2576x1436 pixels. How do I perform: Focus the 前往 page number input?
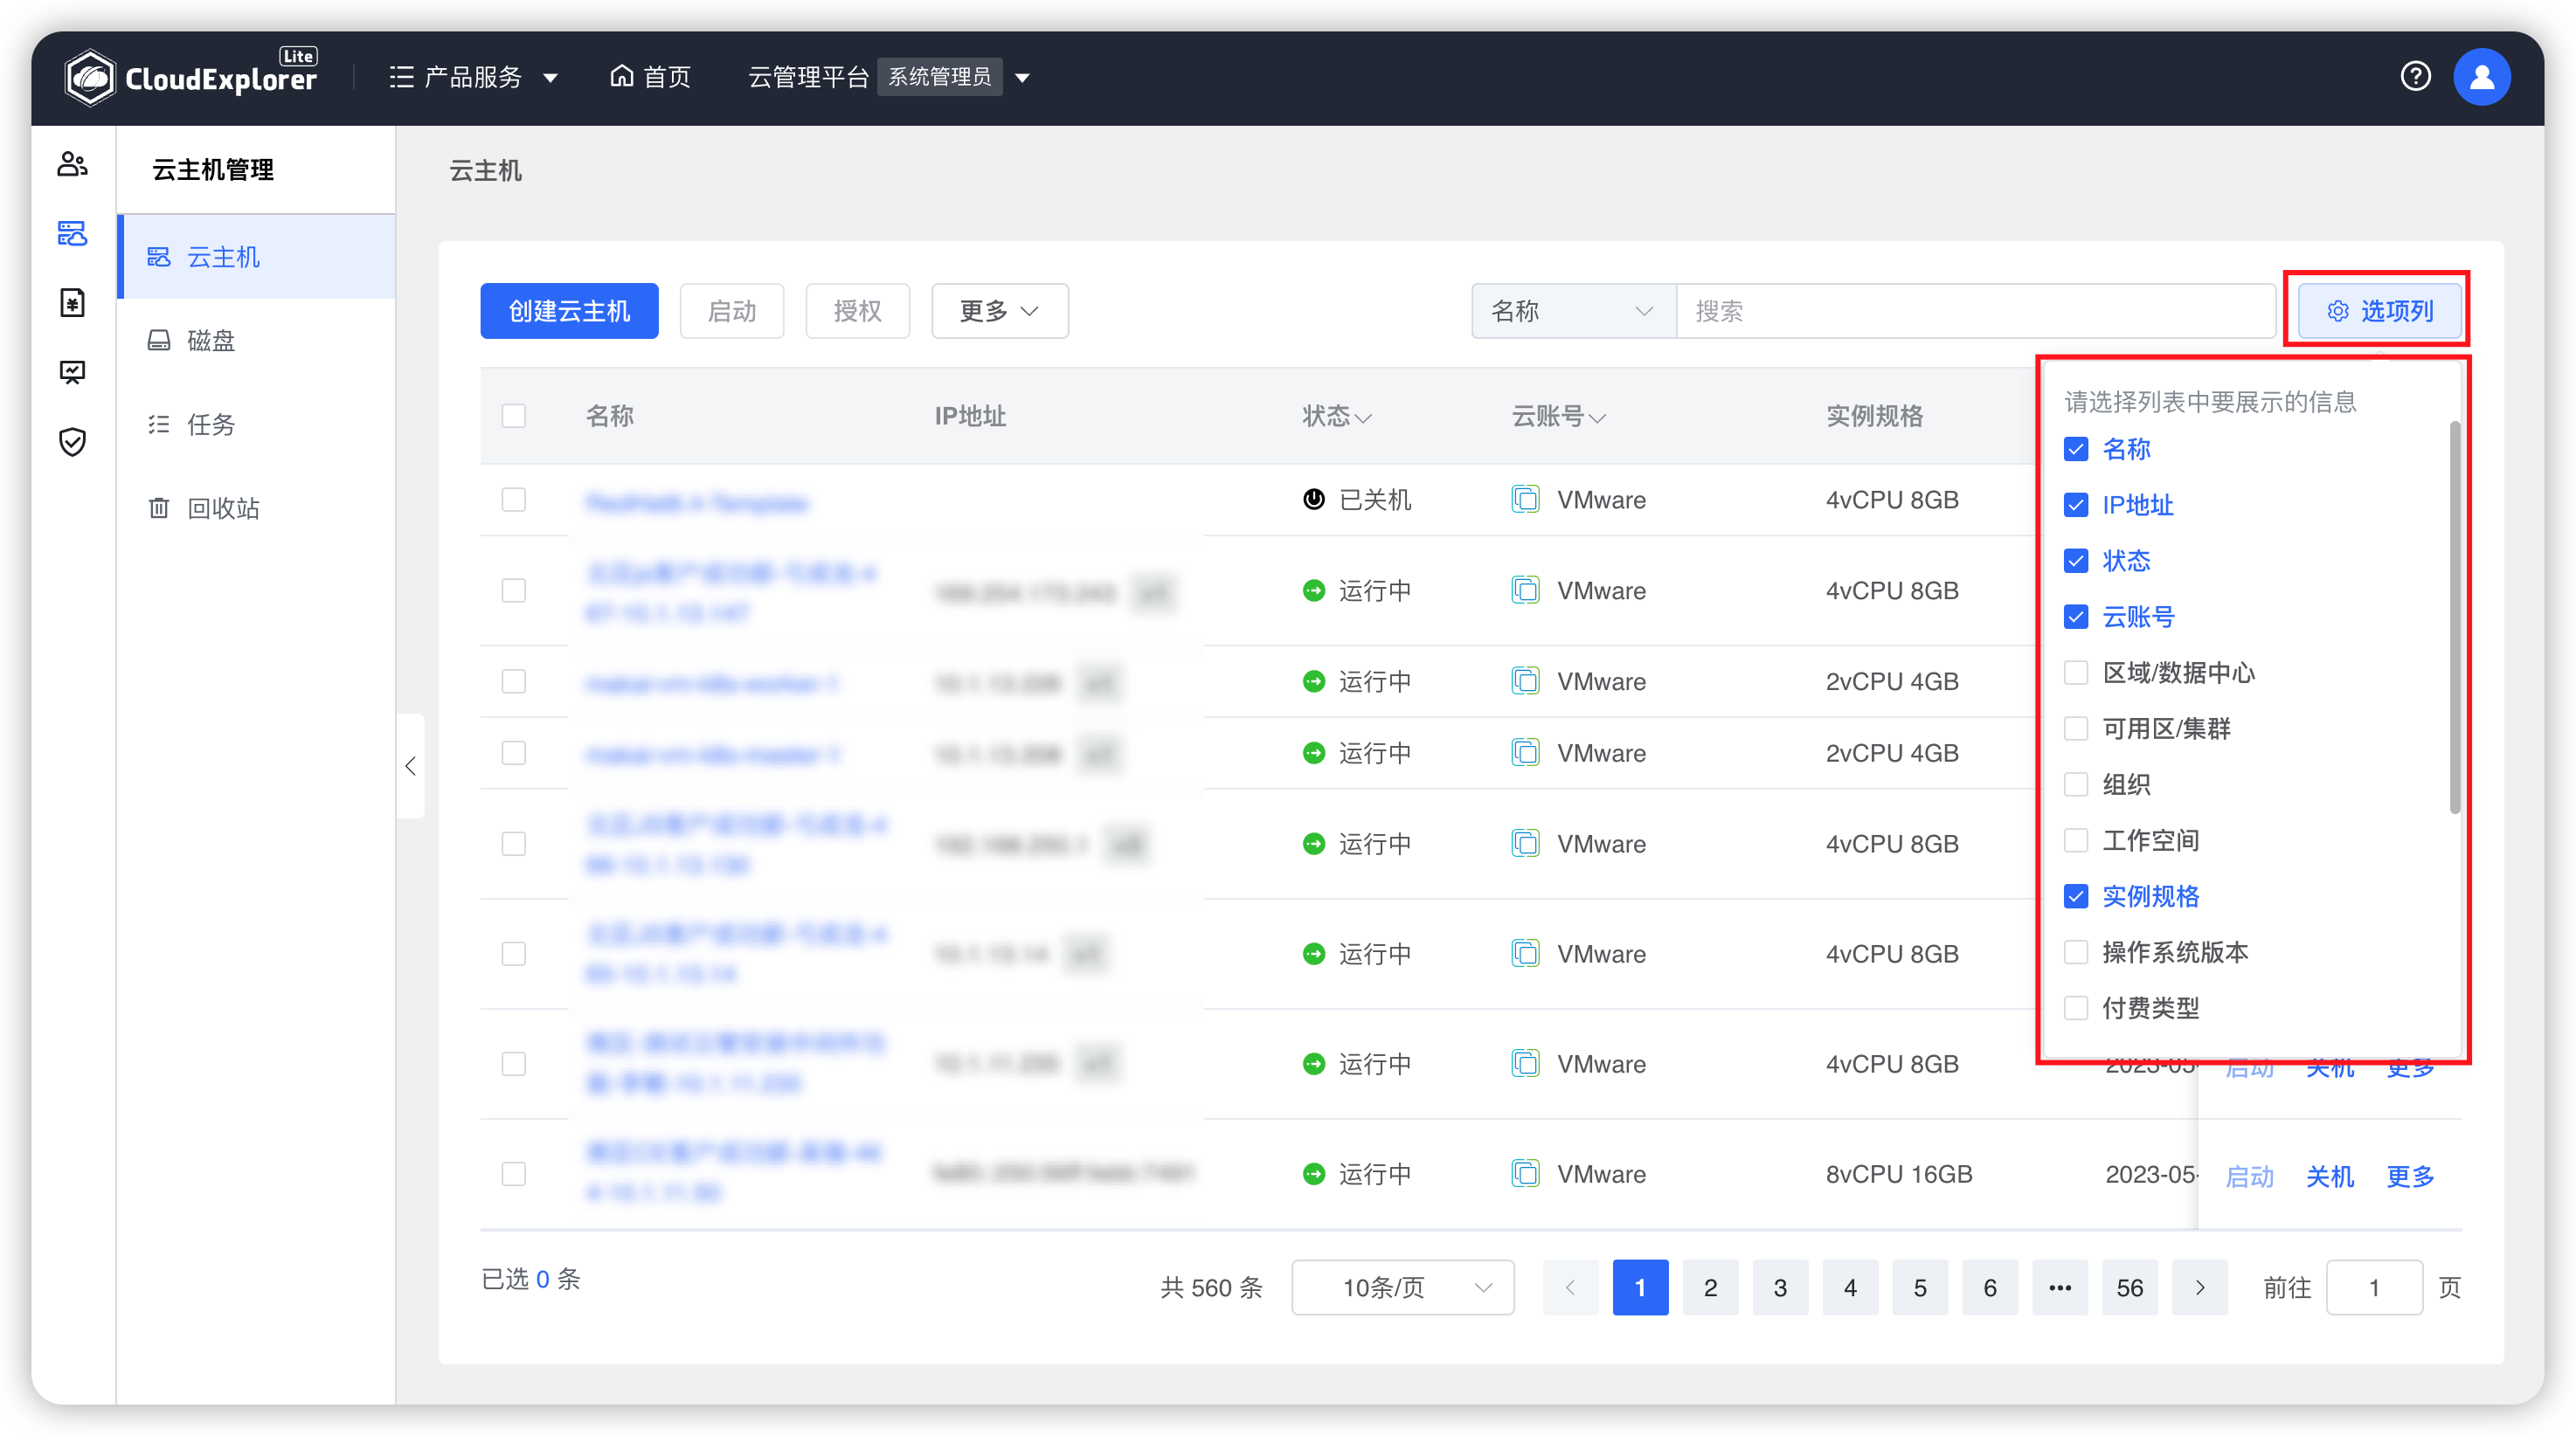(2374, 1288)
